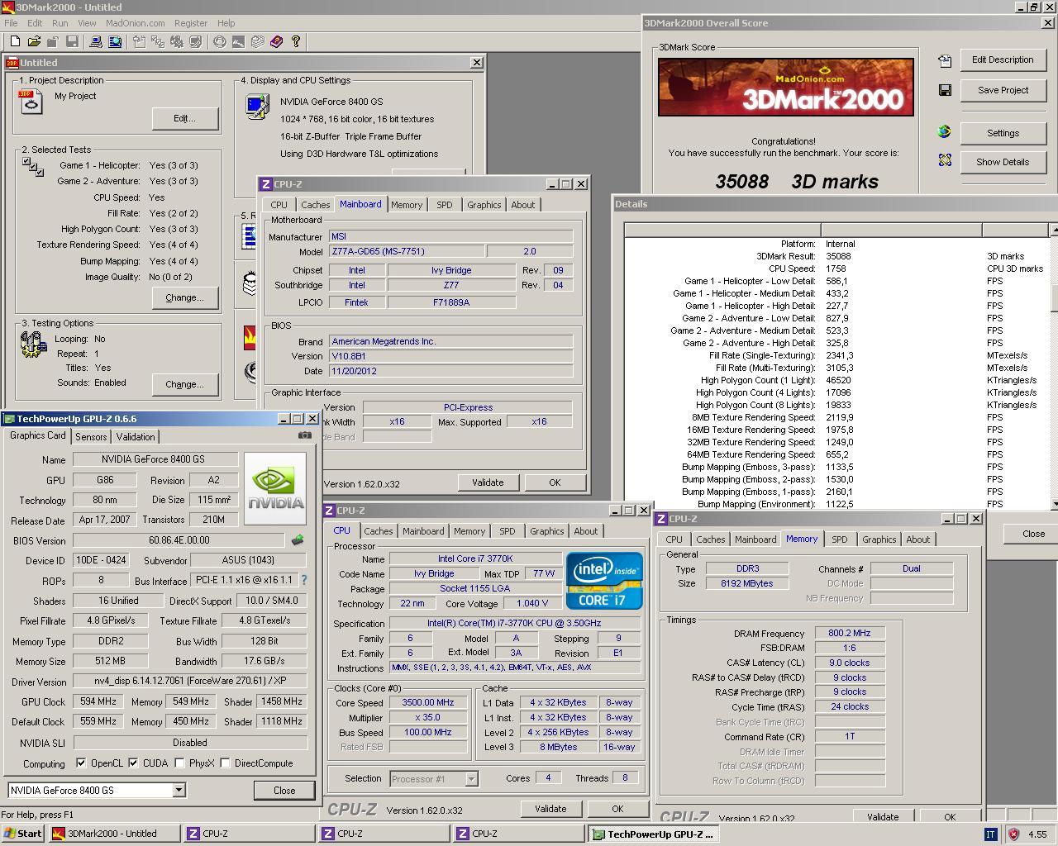This screenshot has height=846, width=1058.
Task: Switch to Sensors tab in GPU-Z
Action: (x=91, y=437)
